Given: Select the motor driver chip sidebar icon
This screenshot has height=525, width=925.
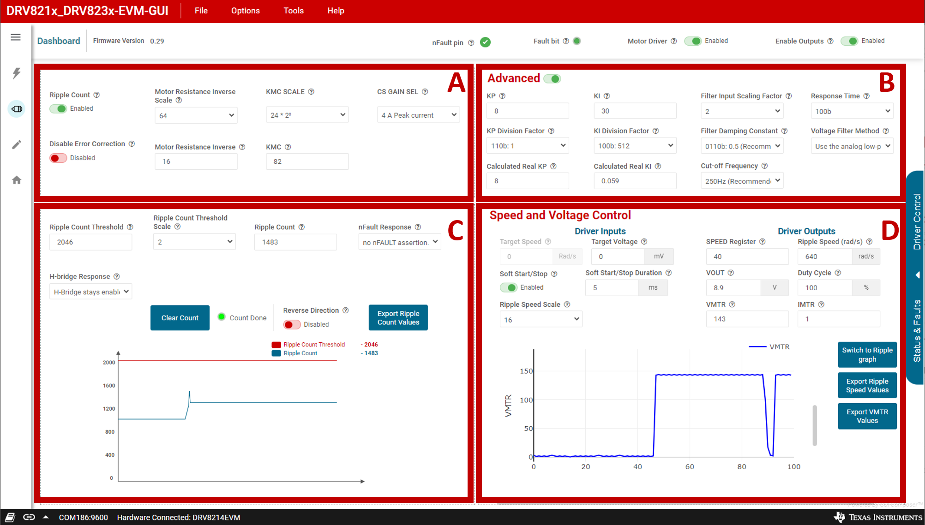Looking at the screenshot, I should pos(17,109).
